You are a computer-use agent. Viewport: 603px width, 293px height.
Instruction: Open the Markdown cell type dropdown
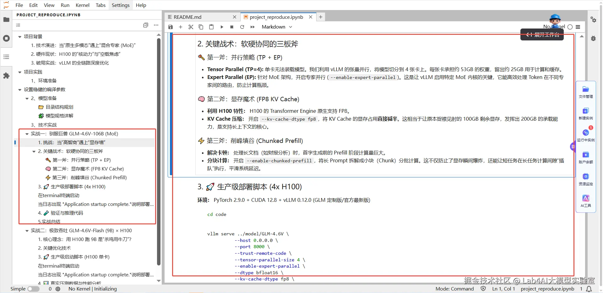pyautogui.click(x=277, y=27)
